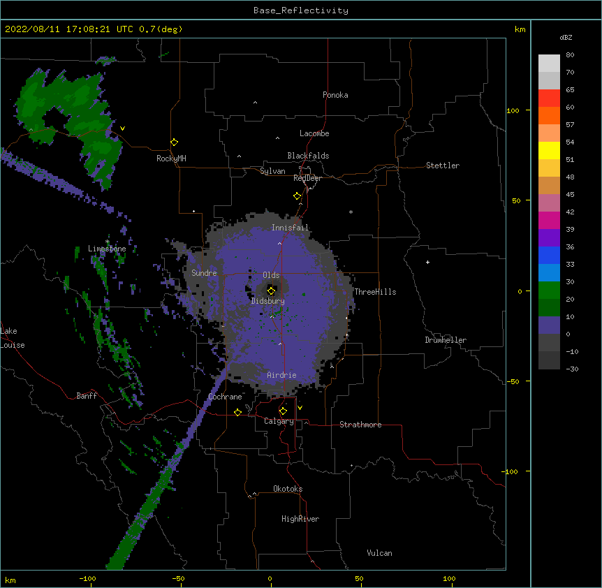Click the Cochrane label

tap(225, 397)
